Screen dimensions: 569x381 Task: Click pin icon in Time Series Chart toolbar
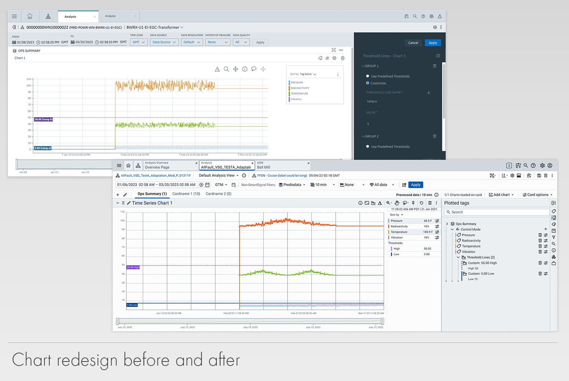(413, 203)
